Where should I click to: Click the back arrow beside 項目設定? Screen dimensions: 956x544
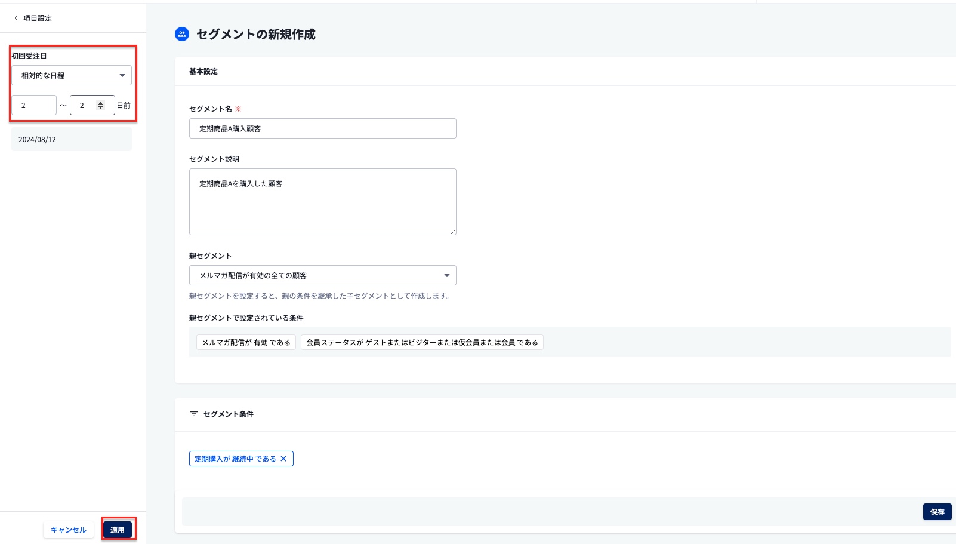(x=15, y=18)
